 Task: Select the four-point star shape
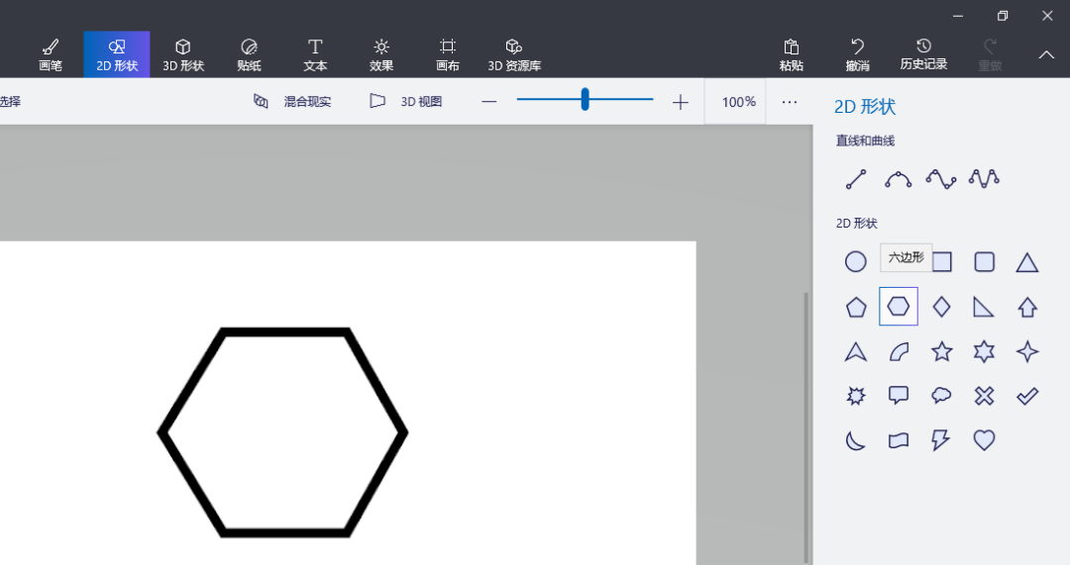tap(1027, 351)
